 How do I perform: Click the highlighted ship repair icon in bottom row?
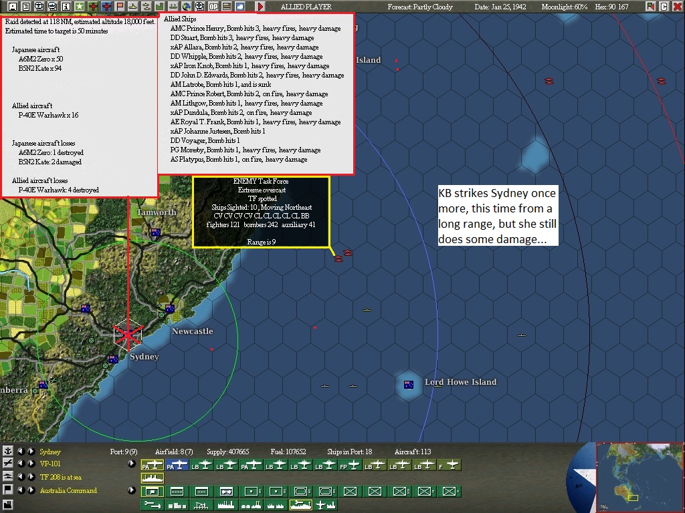301,505
